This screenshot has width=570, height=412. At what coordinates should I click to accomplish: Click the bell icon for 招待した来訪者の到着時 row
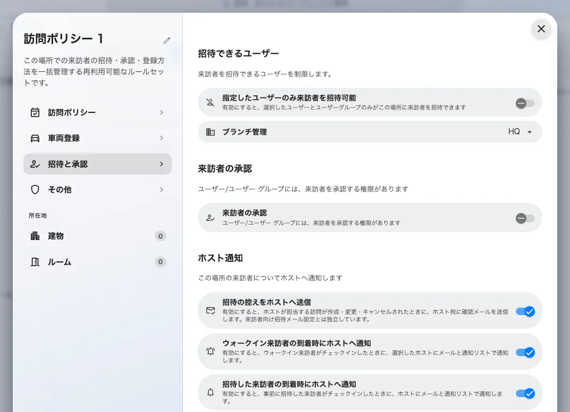pos(211,392)
